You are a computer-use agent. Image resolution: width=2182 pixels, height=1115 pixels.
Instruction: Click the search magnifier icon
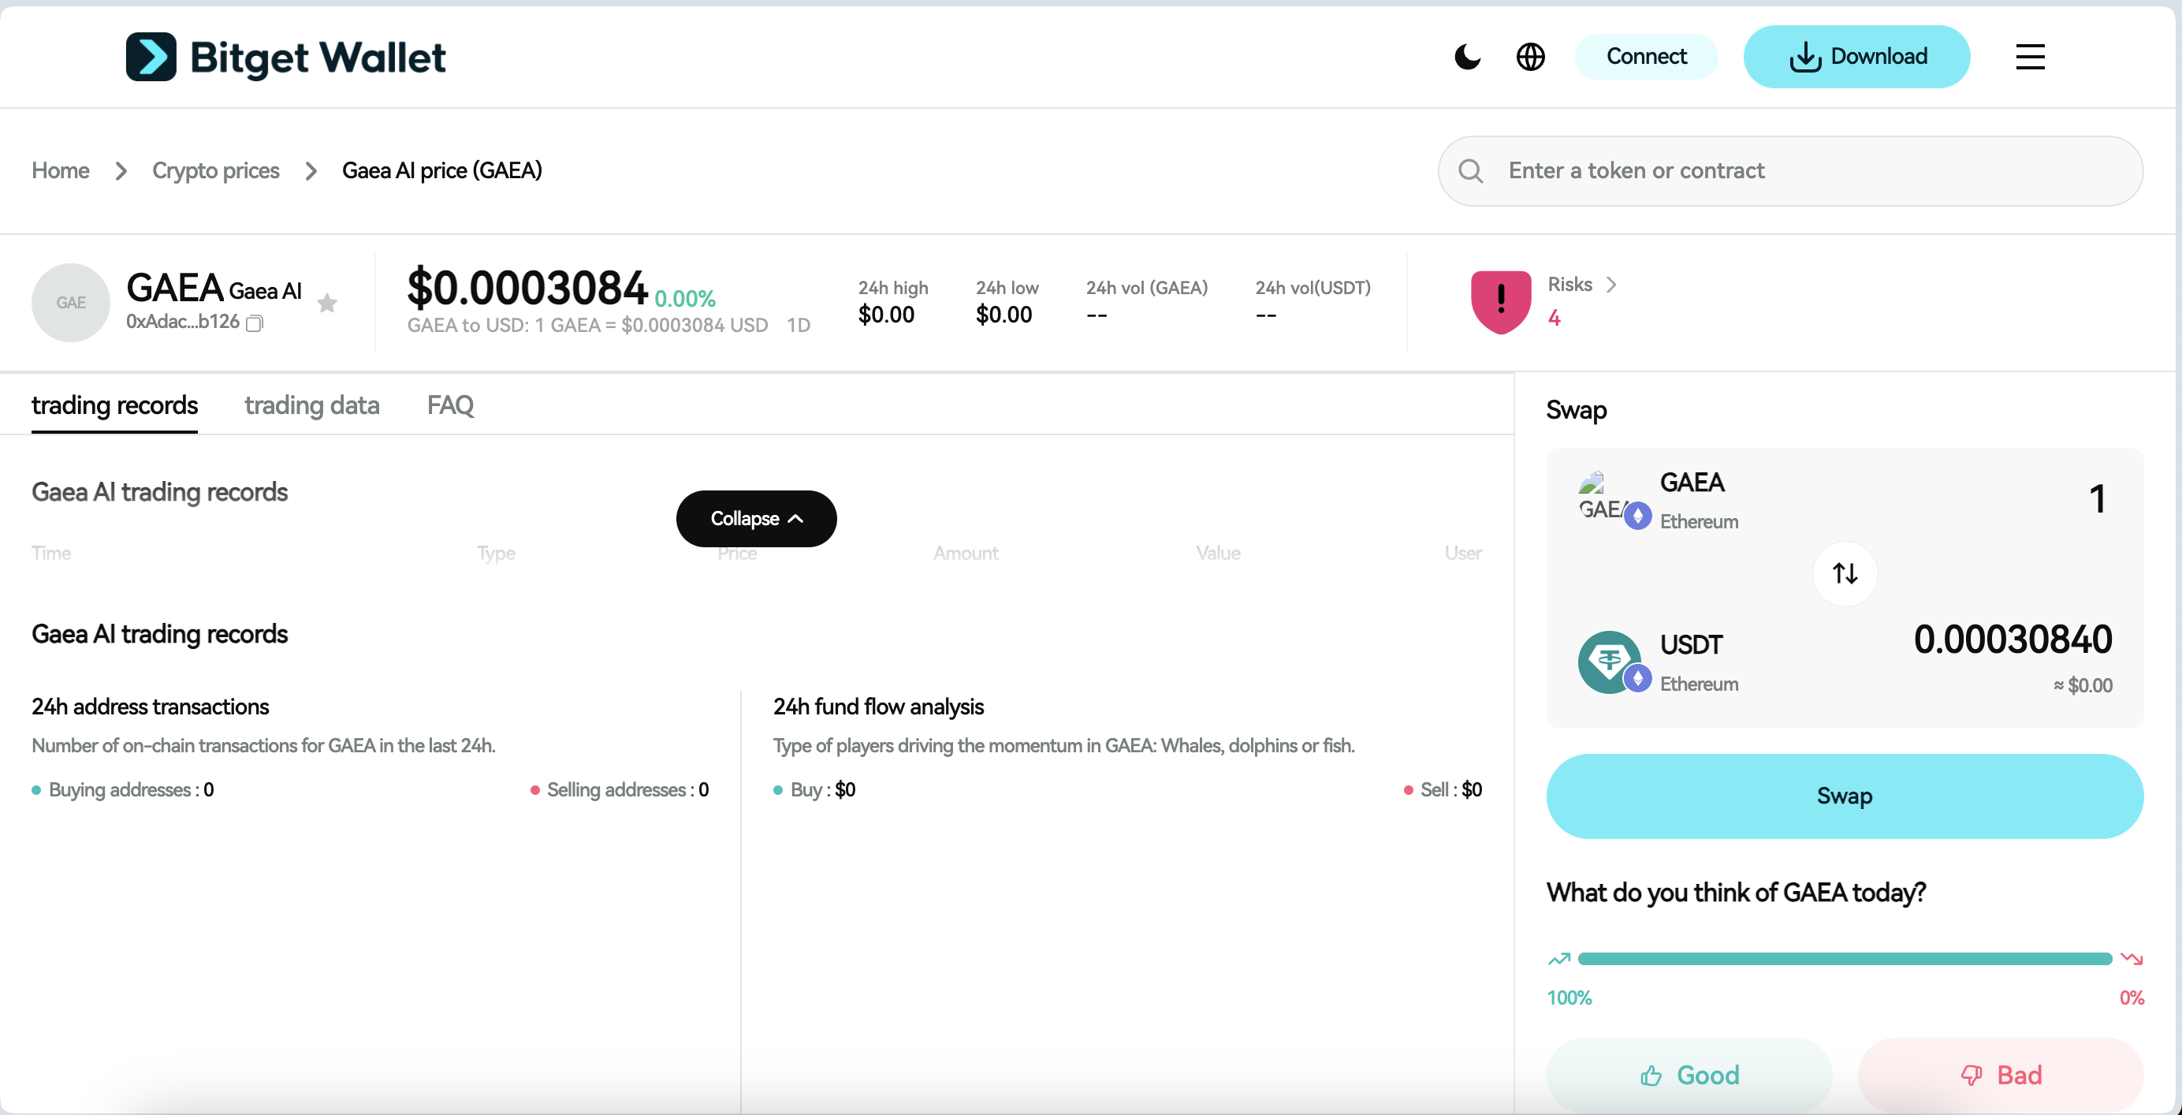coord(1471,170)
